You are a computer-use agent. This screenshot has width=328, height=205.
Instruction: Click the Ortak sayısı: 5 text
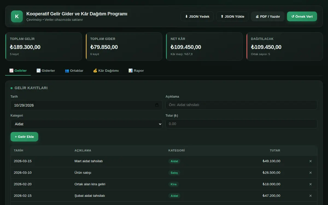coord(260,54)
